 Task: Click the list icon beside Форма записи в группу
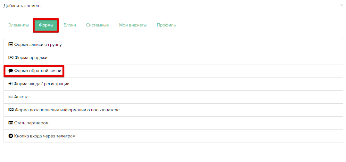point(11,45)
